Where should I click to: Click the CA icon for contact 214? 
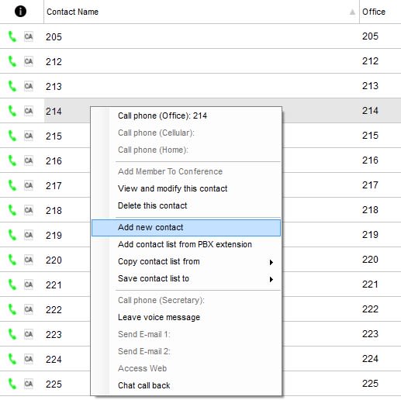point(29,111)
